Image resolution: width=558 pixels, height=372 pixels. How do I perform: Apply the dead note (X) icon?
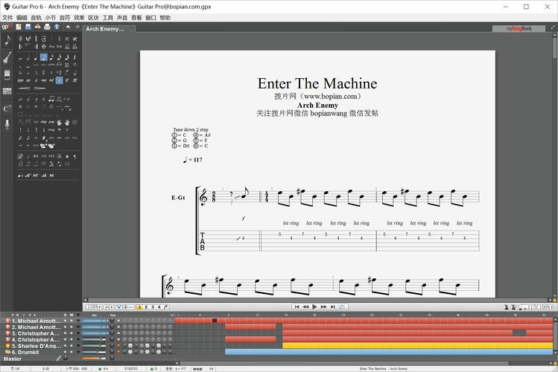(x=20, y=106)
